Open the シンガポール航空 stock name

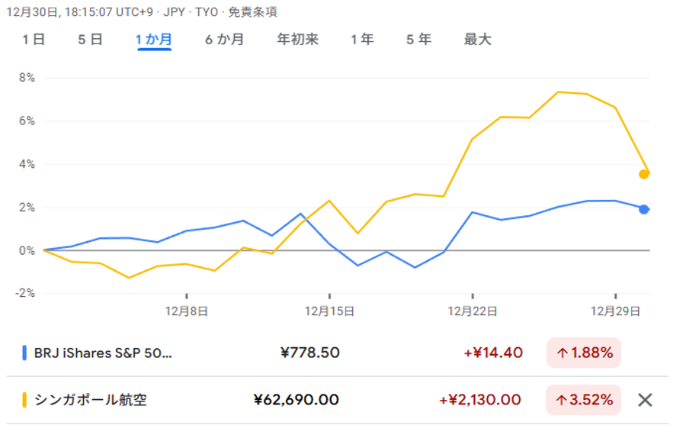(x=90, y=400)
